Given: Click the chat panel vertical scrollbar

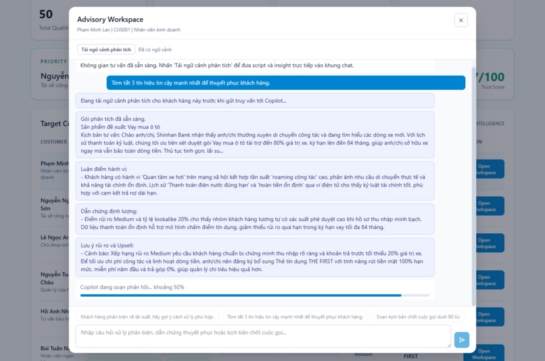Looking at the screenshot, I should 473,186.
